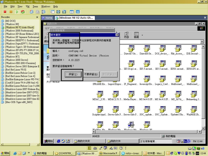Click the file list horizontal scroll right arrow
Image resolution: width=208 pixels, height=156 pixels.
coord(200,132)
